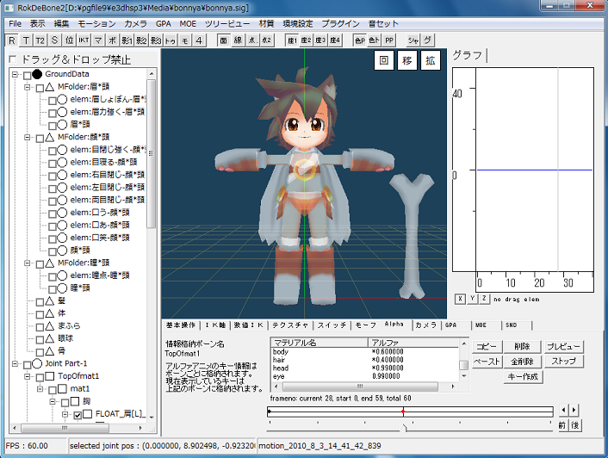Click the IKT toolbar button
608x458 pixels.
pyautogui.click(x=83, y=40)
